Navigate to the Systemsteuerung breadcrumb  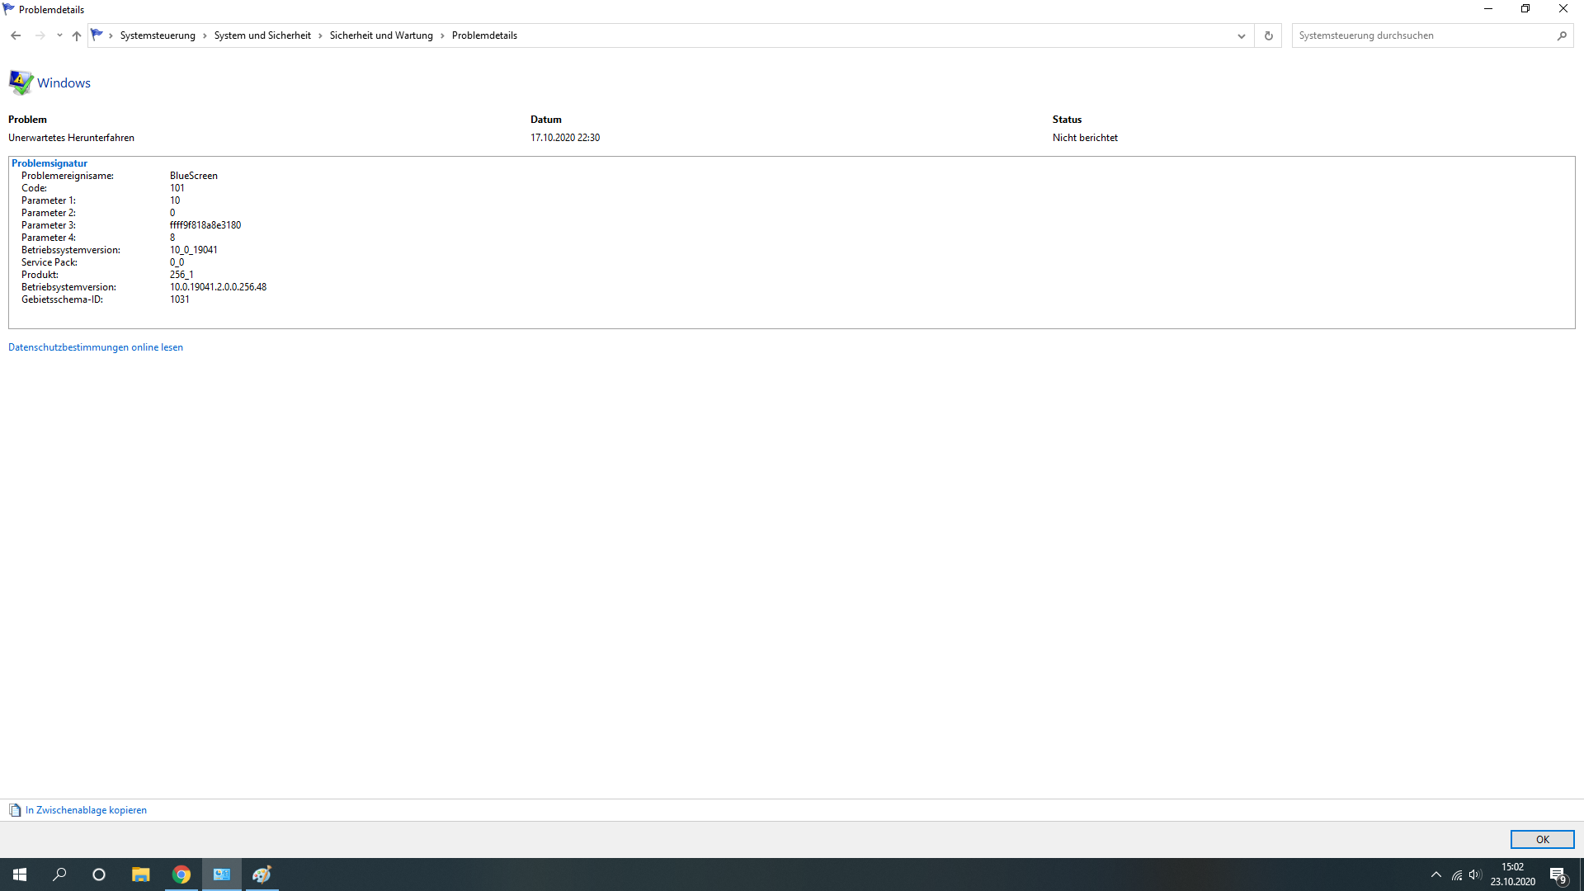[x=158, y=35]
